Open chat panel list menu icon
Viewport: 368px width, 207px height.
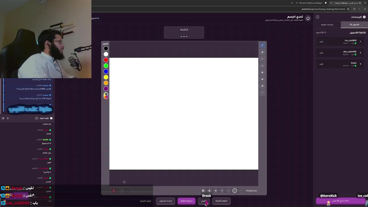3,118
